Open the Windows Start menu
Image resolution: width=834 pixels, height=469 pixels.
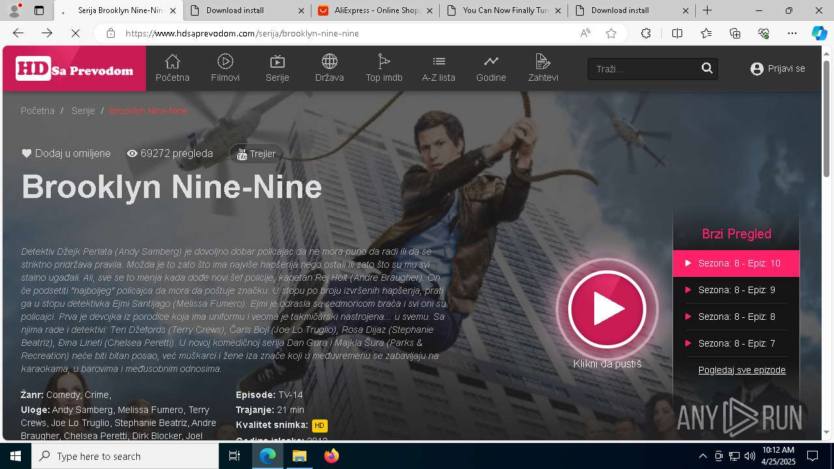tap(16, 456)
